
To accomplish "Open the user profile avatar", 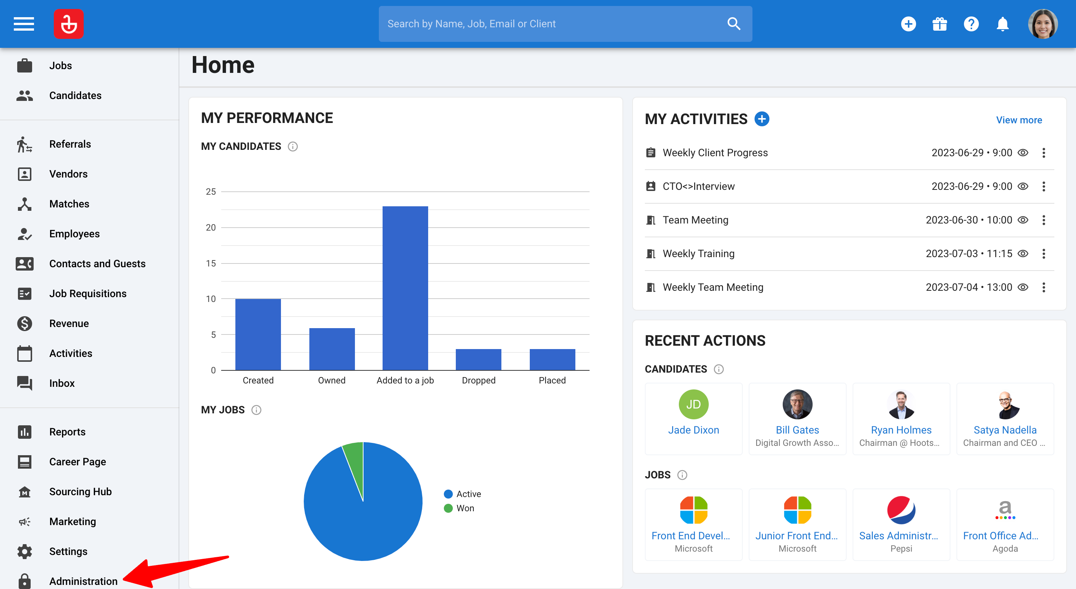I will pos(1043,24).
